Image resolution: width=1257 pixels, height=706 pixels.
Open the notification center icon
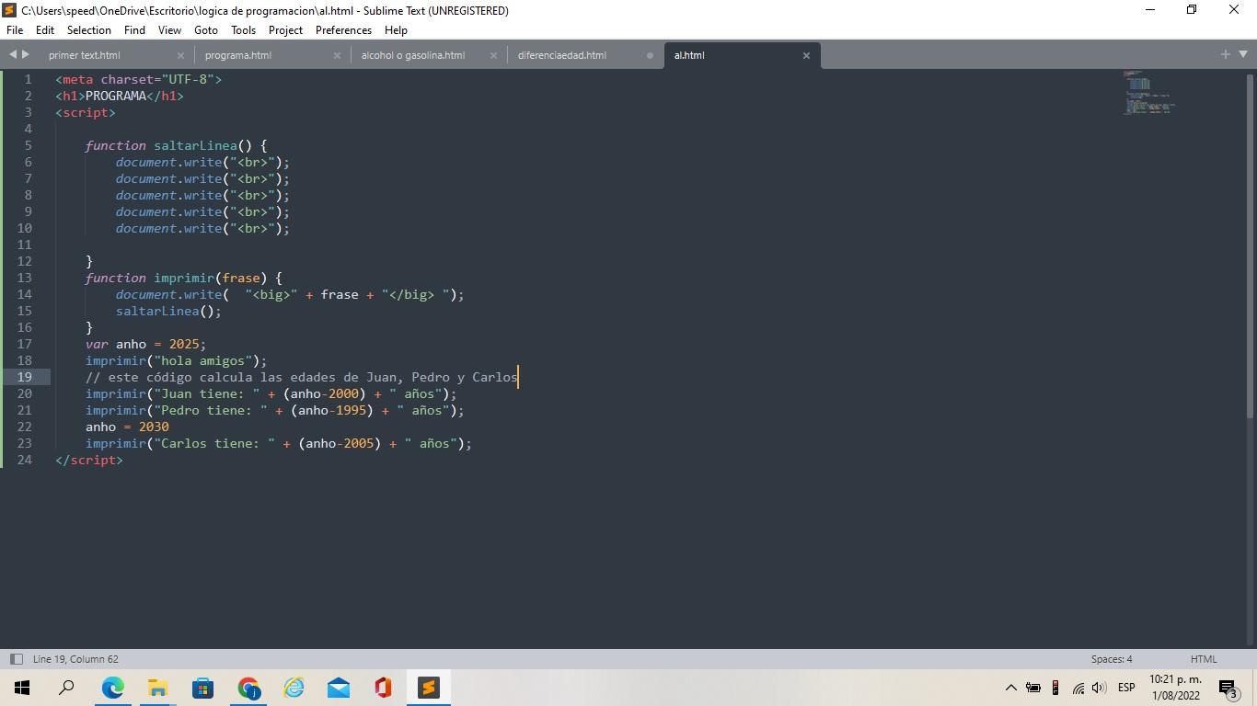[1228, 688]
